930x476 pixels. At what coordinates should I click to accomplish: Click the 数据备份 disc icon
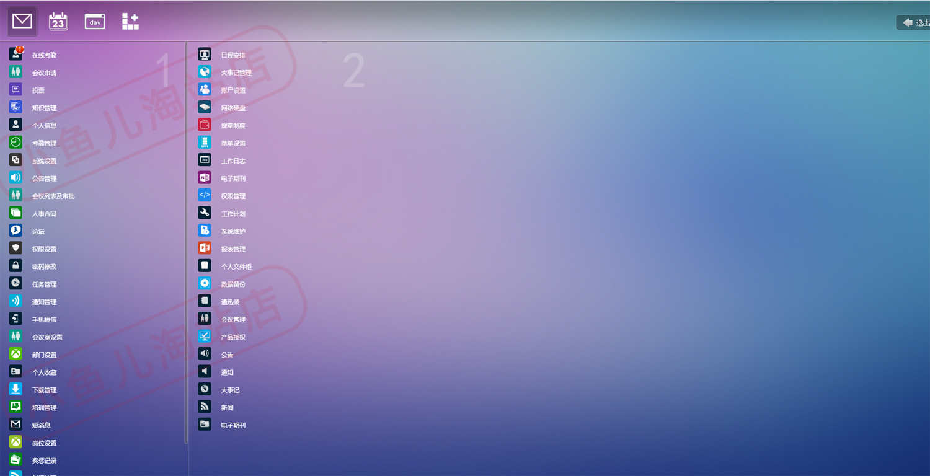[x=205, y=283]
